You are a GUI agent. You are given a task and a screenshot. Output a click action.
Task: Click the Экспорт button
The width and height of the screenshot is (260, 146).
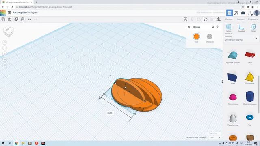241,19
